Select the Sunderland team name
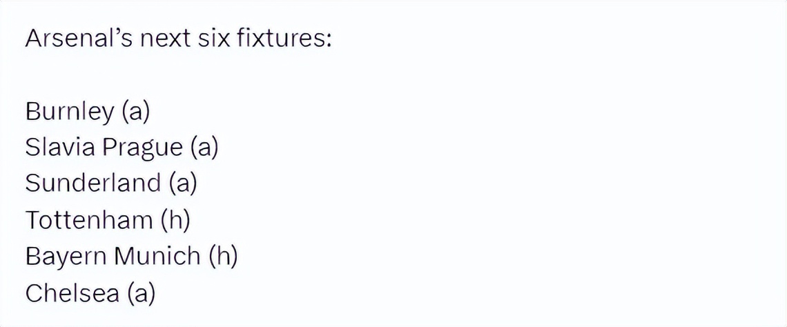Image resolution: width=787 pixels, height=327 pixels. pos(93,184)
